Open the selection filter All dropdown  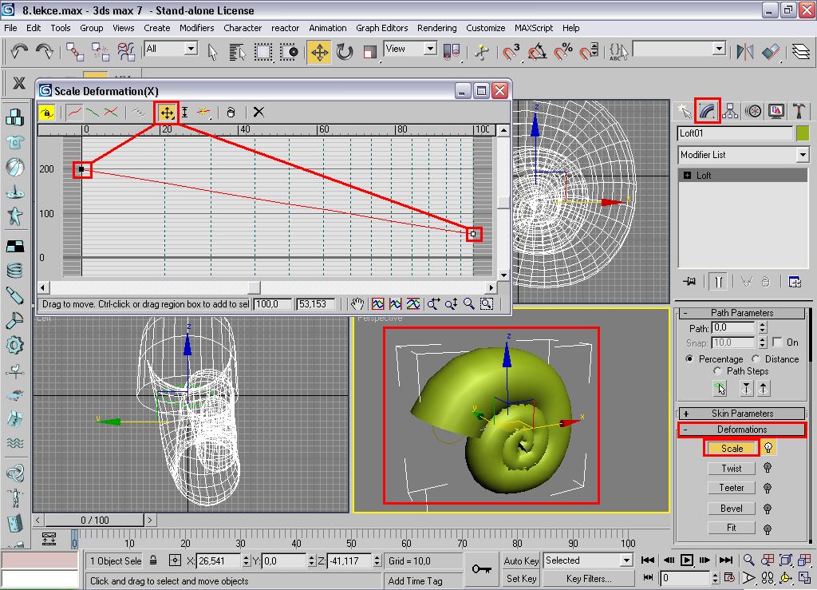pyautogui.click(x=171, y=49)
